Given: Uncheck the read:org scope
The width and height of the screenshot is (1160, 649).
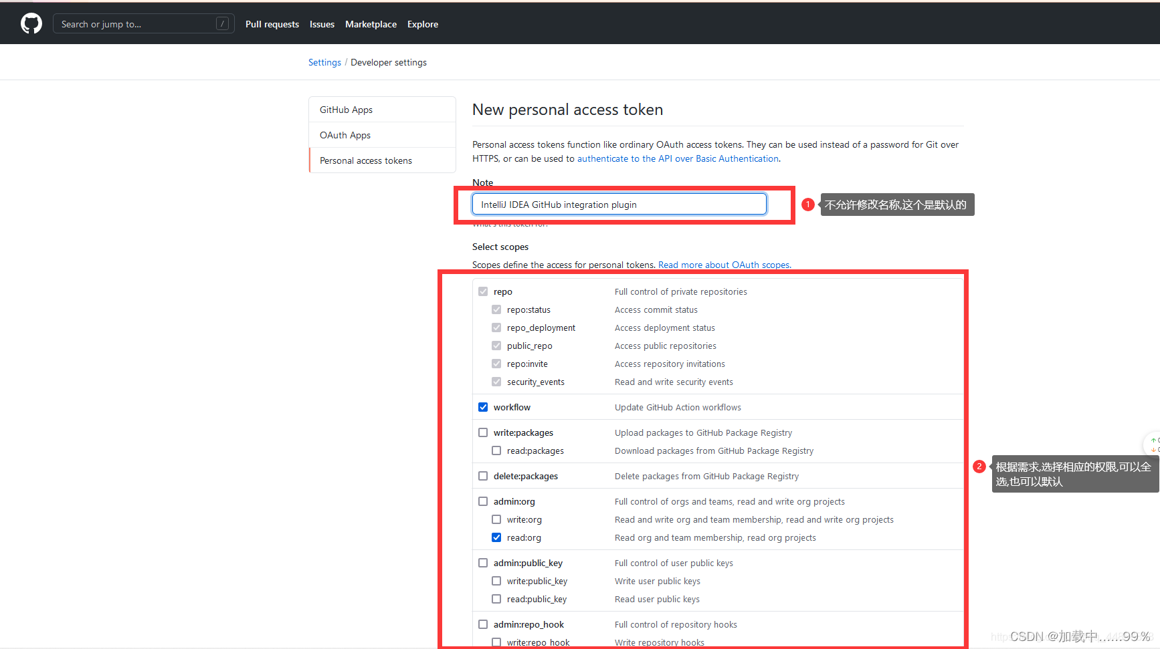Looking at the screenshot, I should pyautogui.click(x=496, y=537).
